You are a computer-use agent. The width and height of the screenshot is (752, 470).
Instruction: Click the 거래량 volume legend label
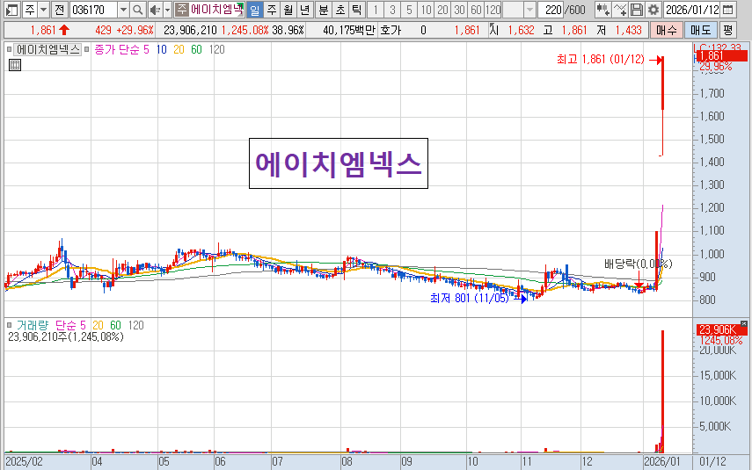33,325
